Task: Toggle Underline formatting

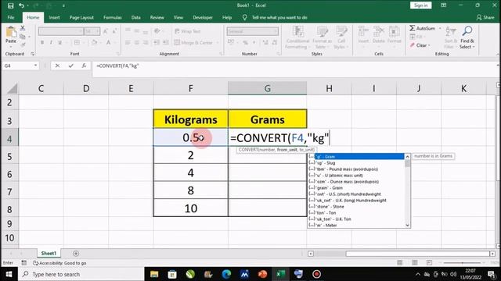Action: coord(59,42)
